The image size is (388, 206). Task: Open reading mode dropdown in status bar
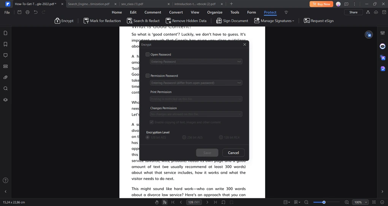(297, 202)
